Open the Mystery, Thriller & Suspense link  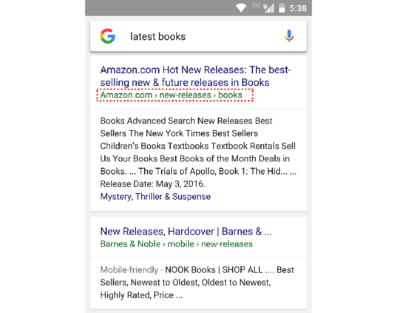click(x=155, y=197)
